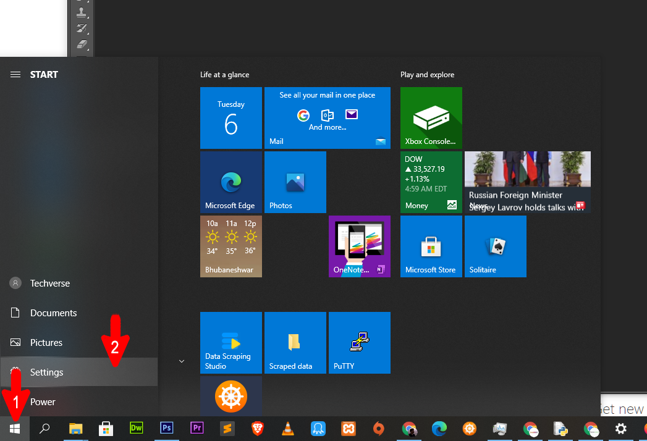Select the Clone Stamp tool in Photoshop
647x441 pixels.
tap(82, 12)
